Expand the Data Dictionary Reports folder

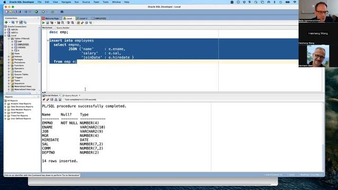click(x=5, y=107)
